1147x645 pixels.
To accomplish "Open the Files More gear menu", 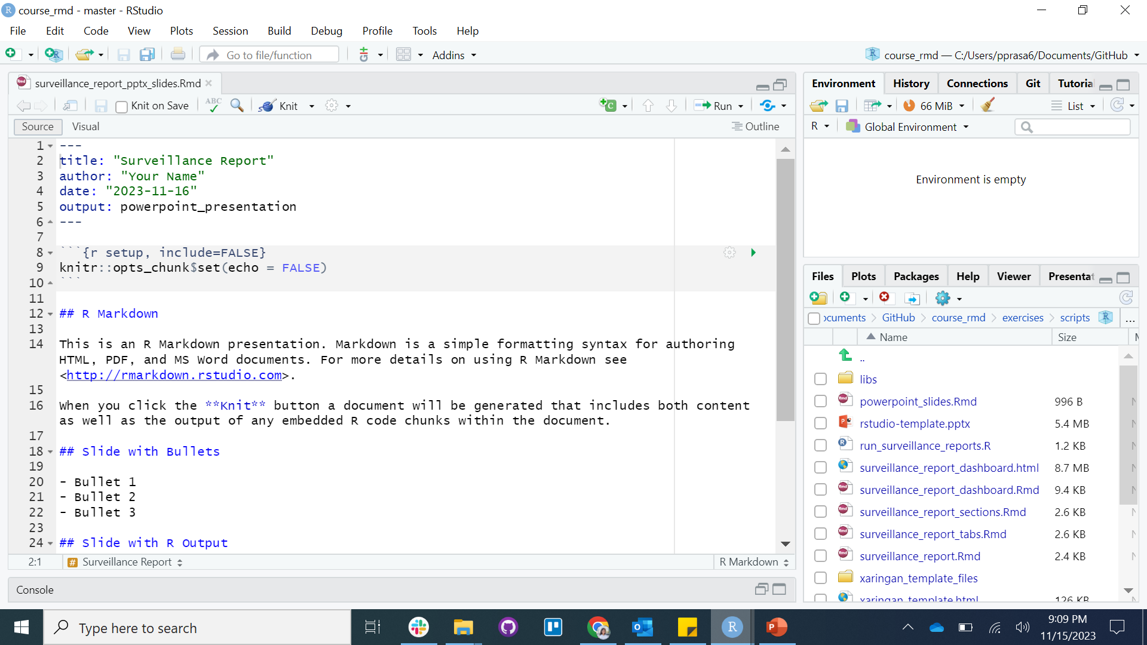I will tap(949, 298).
